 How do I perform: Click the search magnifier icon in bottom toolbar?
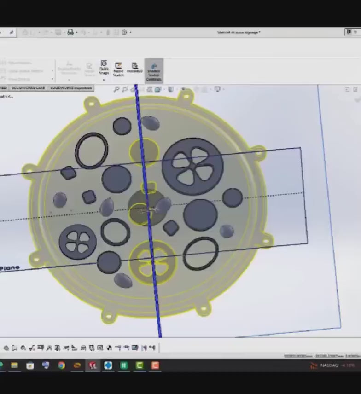click(x=23, y=348)
